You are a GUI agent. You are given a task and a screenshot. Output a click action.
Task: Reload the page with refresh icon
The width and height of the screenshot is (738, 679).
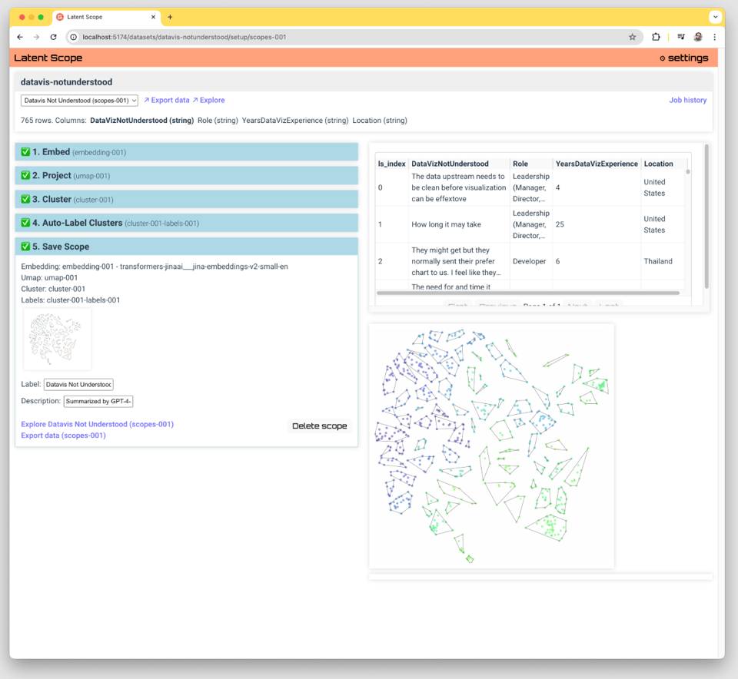coord(53,37)
